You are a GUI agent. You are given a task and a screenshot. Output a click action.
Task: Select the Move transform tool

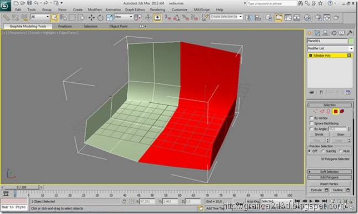pos(92,18)
